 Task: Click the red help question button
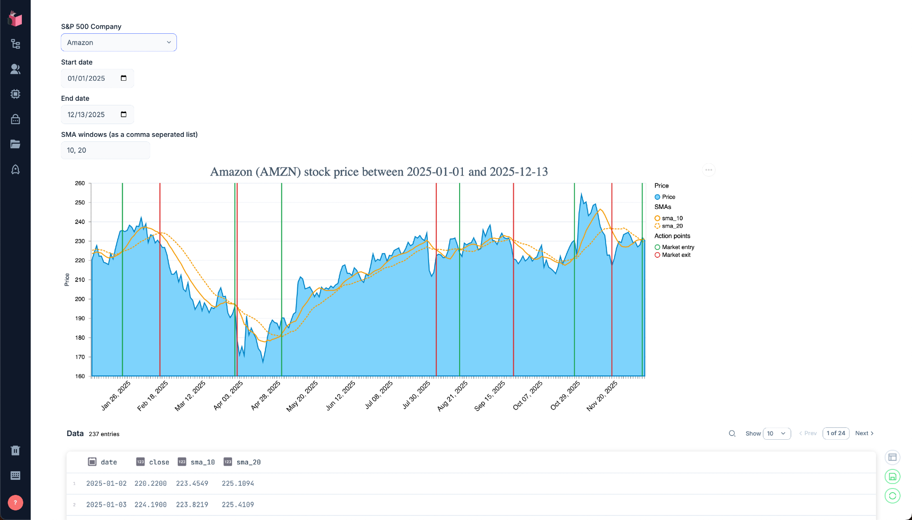click(16, 502)
